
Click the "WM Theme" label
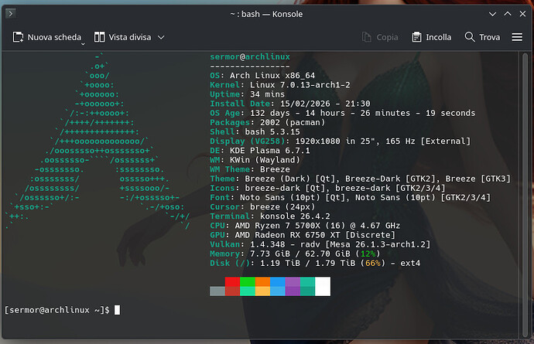tap(230, 169)
